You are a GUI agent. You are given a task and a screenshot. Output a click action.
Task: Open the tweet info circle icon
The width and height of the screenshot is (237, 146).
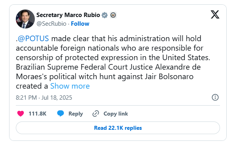pos(215,97)
